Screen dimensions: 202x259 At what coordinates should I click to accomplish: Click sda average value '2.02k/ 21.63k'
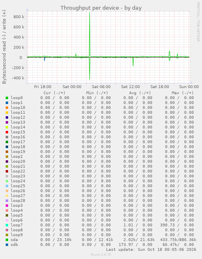pyautogui.click(x=139, y=240)
